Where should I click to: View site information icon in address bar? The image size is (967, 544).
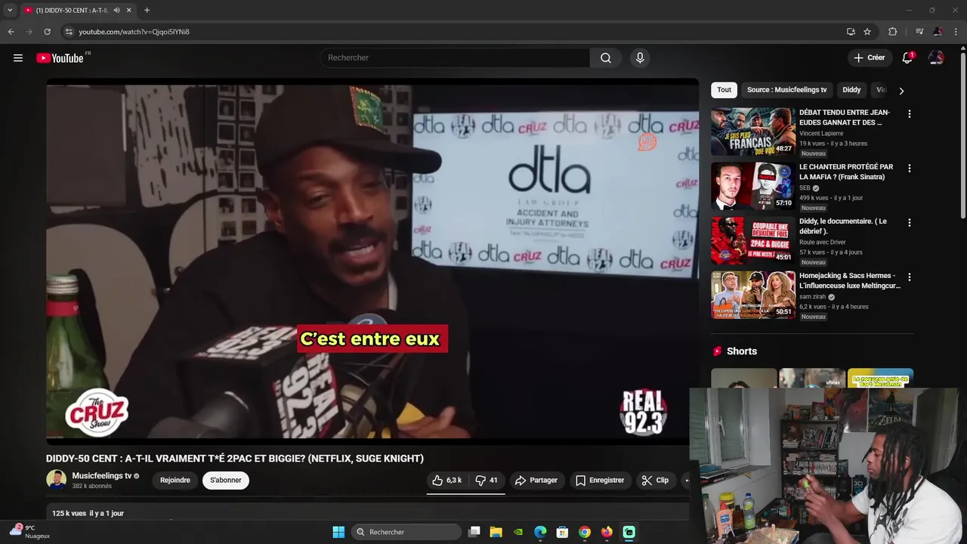[x=69, y=32]
